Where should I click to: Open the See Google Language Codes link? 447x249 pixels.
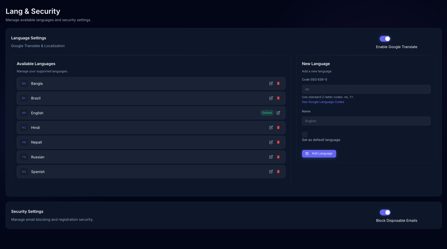pos(323,102)
